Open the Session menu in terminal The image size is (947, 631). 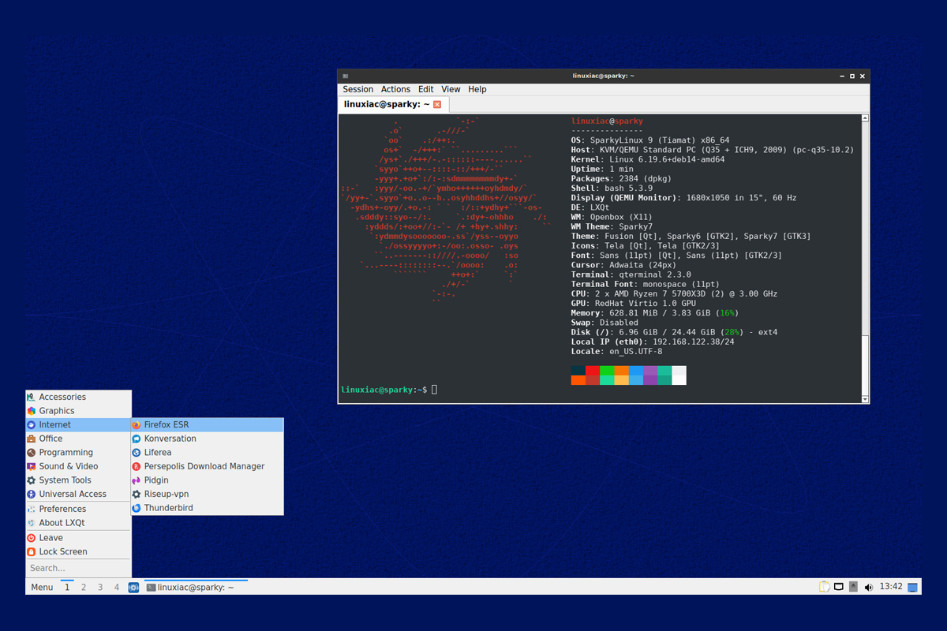click(x=358, y=89)
